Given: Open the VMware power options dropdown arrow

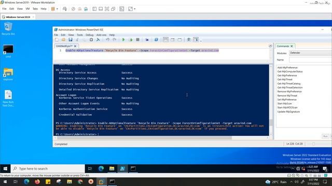Looking at the screenshot, I should coord(57,9).
